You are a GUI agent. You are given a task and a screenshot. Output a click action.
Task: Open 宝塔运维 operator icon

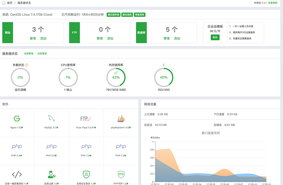[x=51, y=174]
